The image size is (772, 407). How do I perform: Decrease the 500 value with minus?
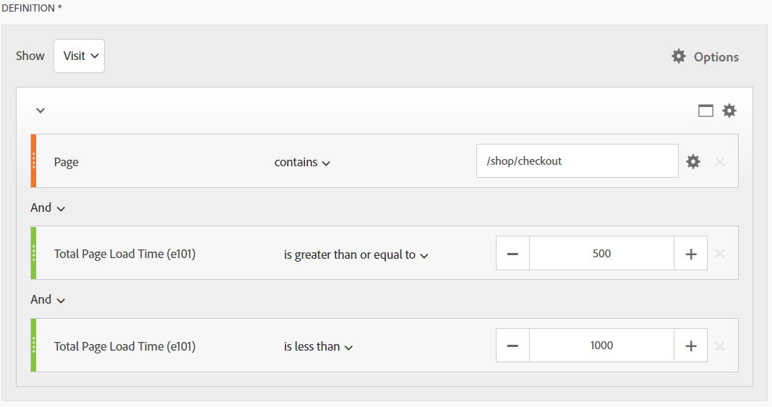(x=512, y=254)
